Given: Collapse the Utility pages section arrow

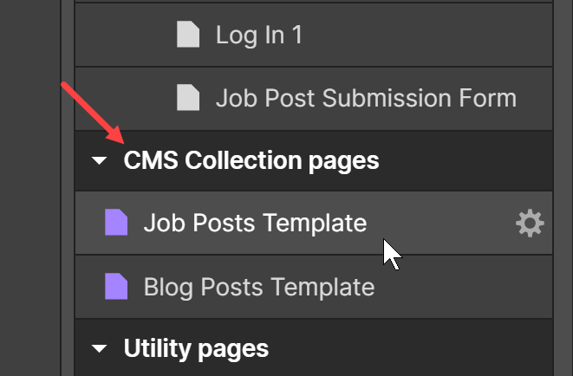Looking at the screenshot, I should coord(99,348).
